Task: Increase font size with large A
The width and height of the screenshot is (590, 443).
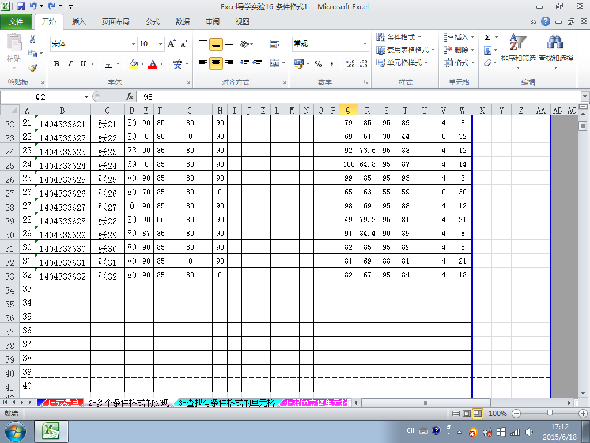Action: coord(171,44)
